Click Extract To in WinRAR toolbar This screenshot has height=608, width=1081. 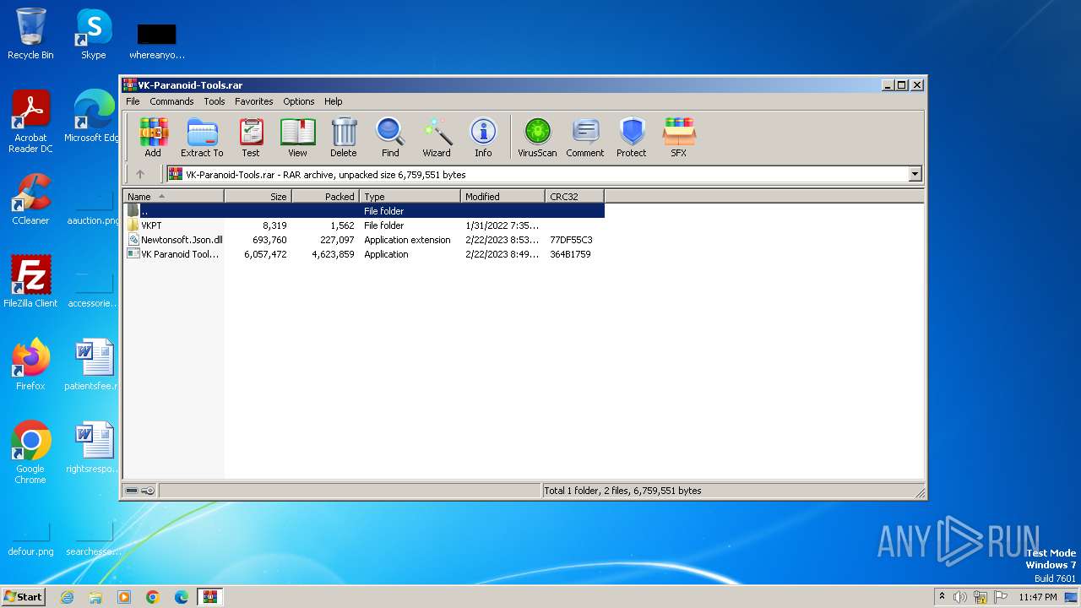(x=202, y=138)
